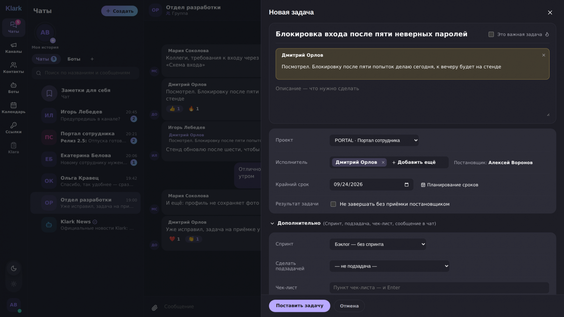Select the 'Боты' filter tab
The image size is (564, 317).
(x=74, y=59)
